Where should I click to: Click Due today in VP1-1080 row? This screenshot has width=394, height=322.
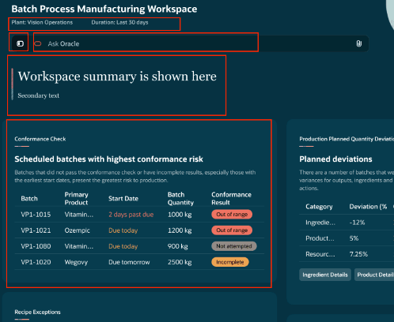[123, 246]
